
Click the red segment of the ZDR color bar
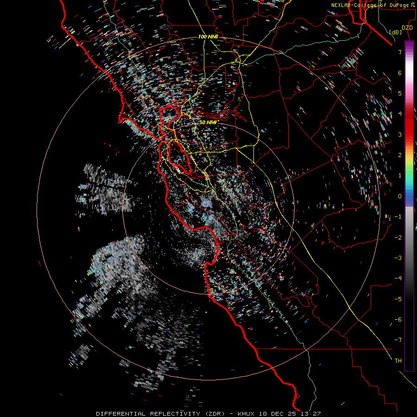(409, 125)
